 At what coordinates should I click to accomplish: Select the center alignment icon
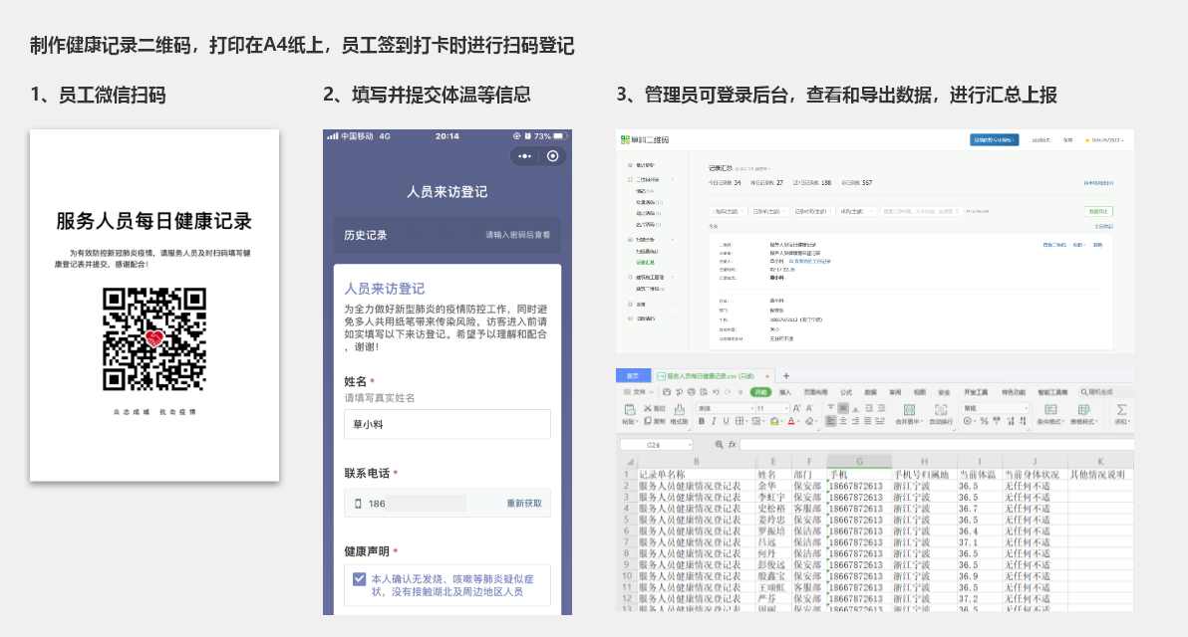(x=841, y=422)
